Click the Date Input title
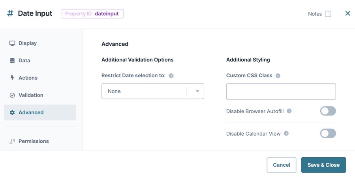355x177 pixels. [35, 13]
